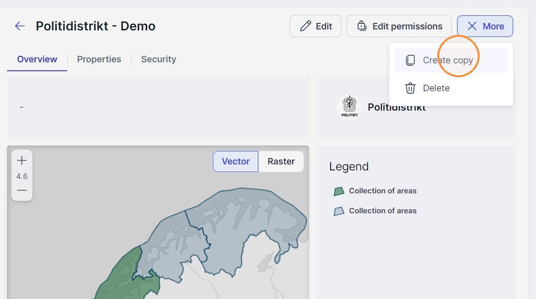This screenshot has height=299, width=536.
Task: Click the Politidistrikt - Demo title
Action: click(x=96, y=26)
